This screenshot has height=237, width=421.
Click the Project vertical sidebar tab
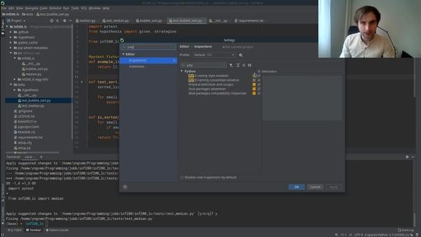(3, 27)
